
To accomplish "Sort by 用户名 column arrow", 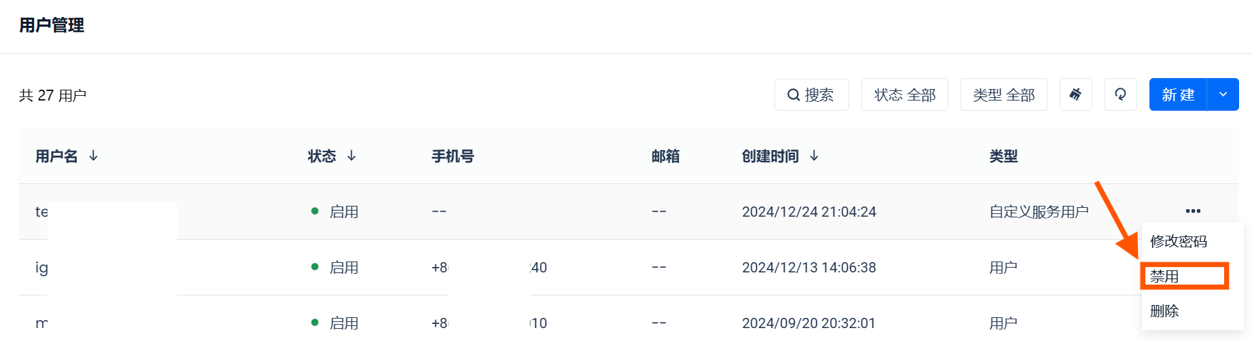I will (94, 156).
